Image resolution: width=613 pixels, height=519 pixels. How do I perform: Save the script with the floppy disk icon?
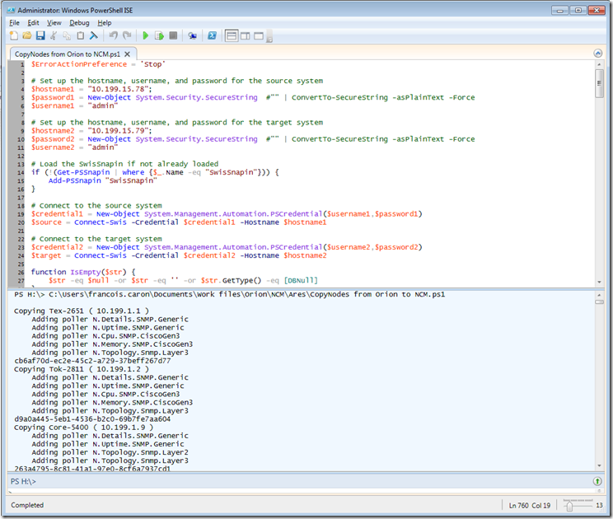click(40, 36)
